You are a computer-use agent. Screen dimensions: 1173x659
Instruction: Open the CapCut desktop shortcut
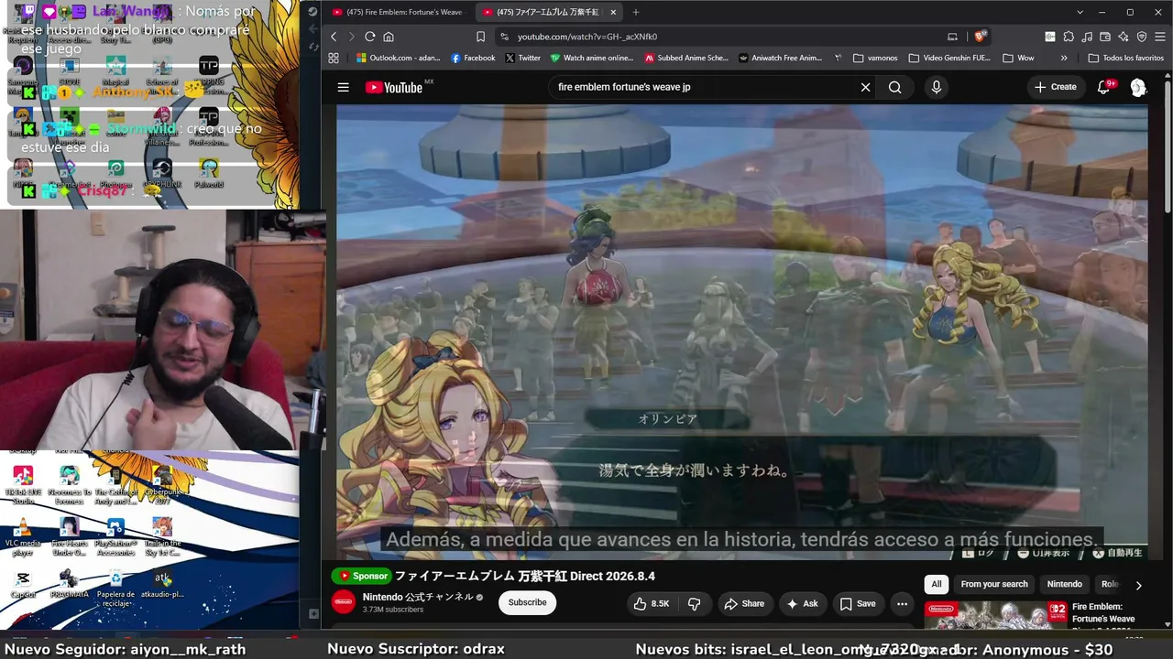tap(23, 586)
